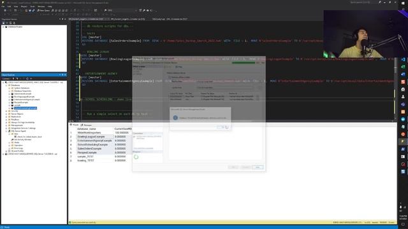This screenshot has height=229, width=408.
Task: Select RecipesExample database in Object Explorer
Action: pyautogui.click(x=21, y=102)
